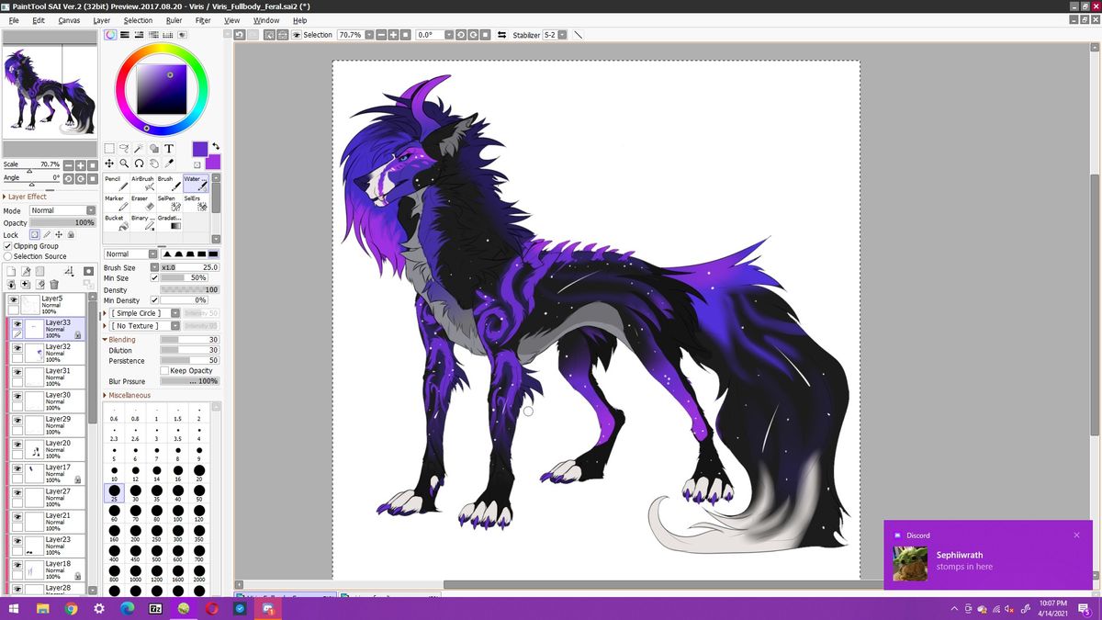Viewport: 1102px width, 620px height.
Task: Click the canvas navigator thumbnail
Action: (x=50, y=91)
